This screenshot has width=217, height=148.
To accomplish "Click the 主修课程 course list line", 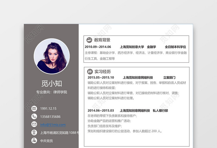I will tap(136, 53).
